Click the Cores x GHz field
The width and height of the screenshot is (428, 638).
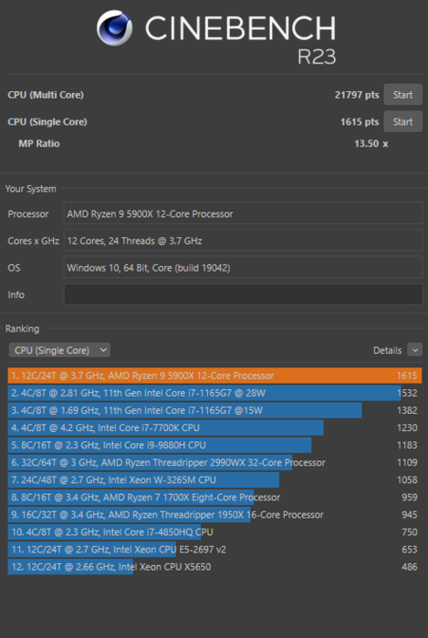point(243,241)
